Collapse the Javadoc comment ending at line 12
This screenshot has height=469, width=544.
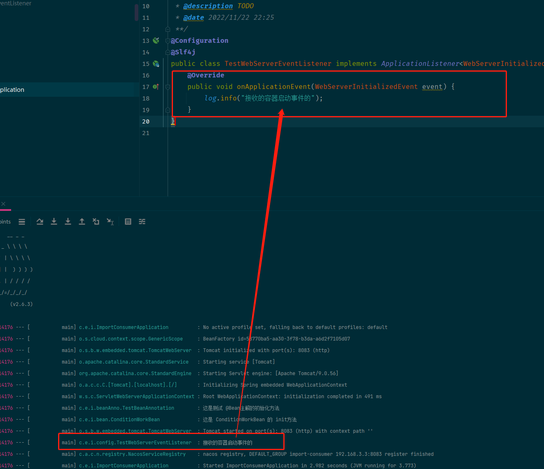point(168,29)
